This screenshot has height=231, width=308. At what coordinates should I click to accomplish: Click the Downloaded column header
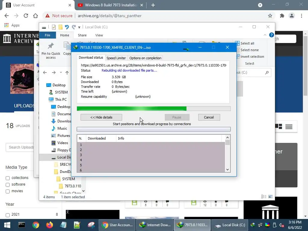(101, 138)
